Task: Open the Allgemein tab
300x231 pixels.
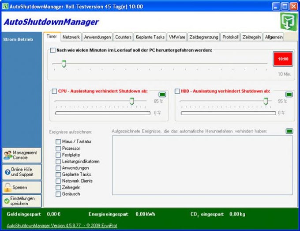Action: click(x=274, y=37)
